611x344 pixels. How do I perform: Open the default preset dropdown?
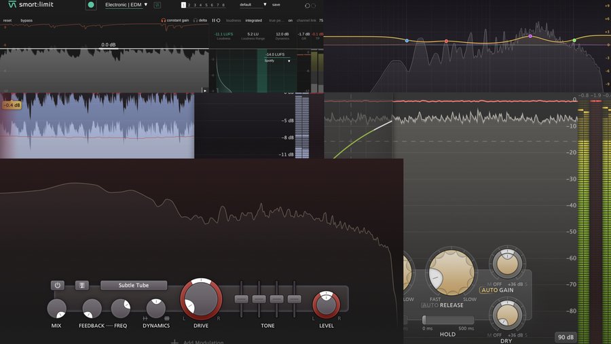point(253,5)
